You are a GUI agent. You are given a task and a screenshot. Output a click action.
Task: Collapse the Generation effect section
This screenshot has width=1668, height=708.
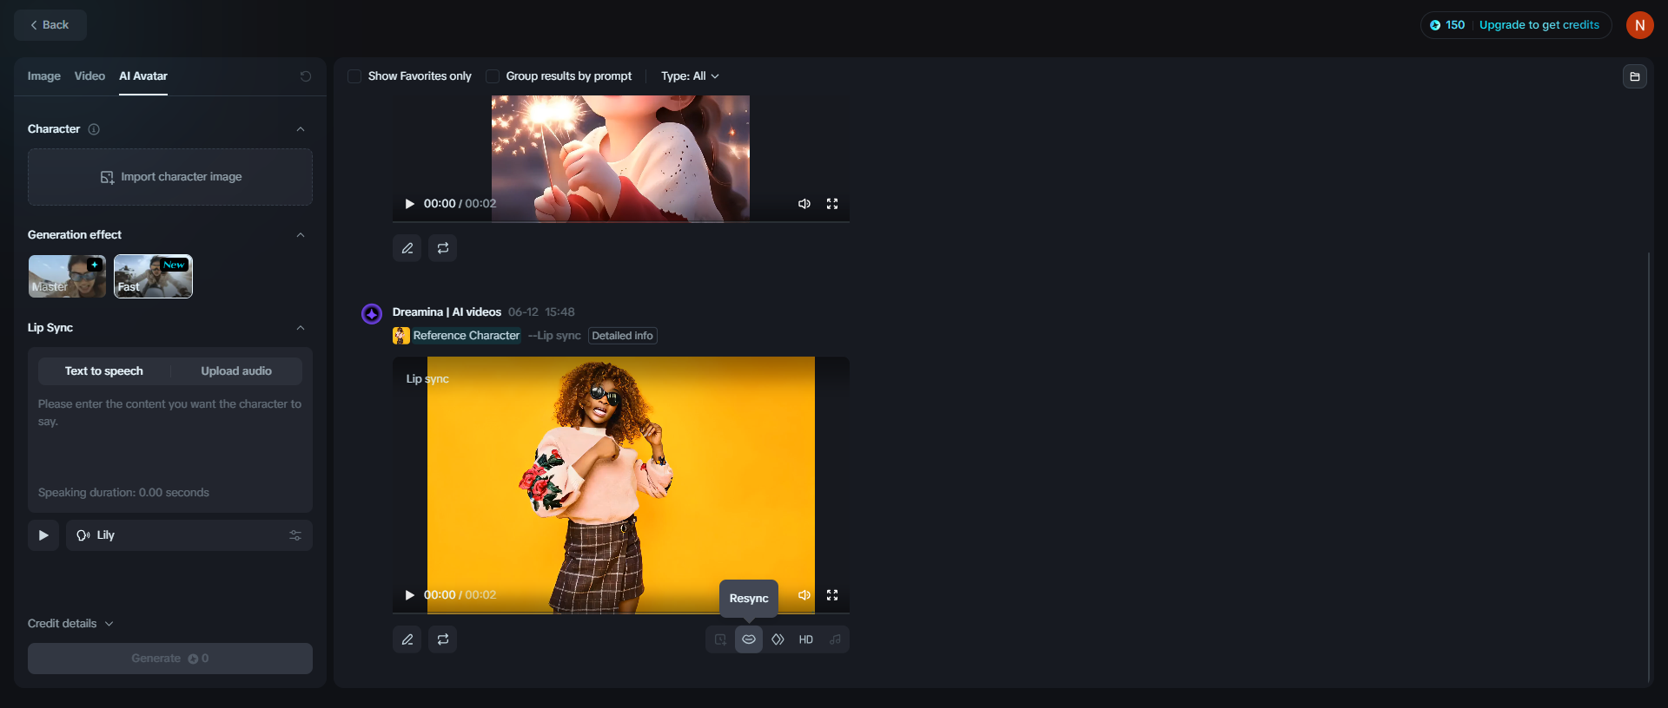(x=301, y=235)
